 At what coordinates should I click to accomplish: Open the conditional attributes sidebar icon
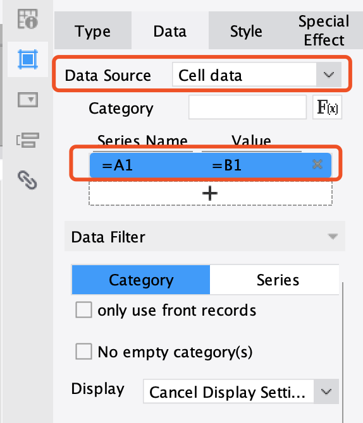pos(28,140)
